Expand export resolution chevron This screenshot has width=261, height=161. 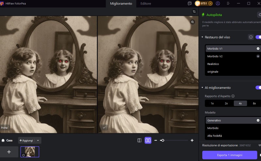click(259, 145)
